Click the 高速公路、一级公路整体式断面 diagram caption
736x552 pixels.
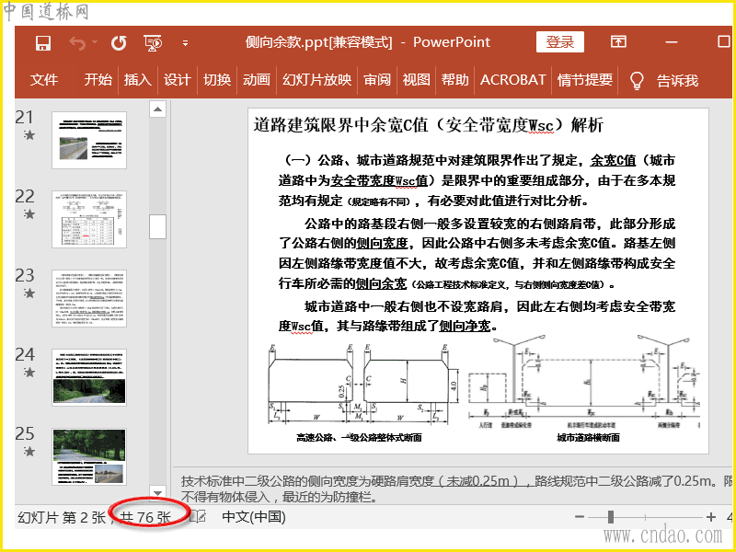click(359, 438)
